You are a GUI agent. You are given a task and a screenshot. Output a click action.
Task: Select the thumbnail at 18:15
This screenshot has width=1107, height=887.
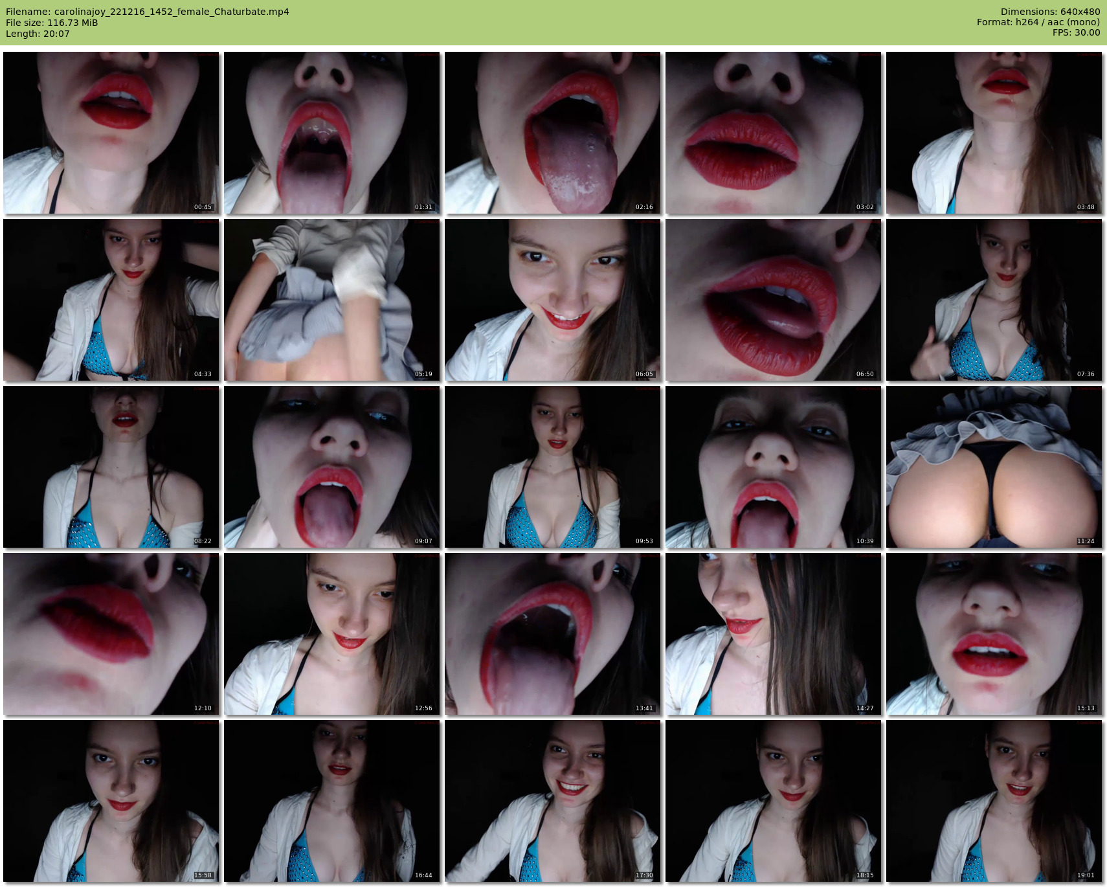pos(773,801)
